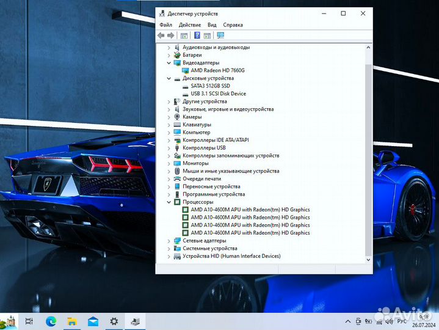Click the device tree scrollbar up arrow

[368, 47]
